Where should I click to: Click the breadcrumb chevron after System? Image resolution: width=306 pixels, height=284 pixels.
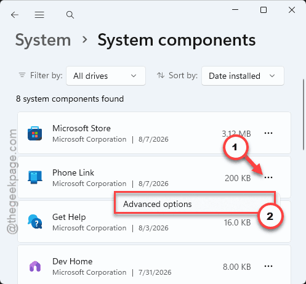tap(84, 39)
